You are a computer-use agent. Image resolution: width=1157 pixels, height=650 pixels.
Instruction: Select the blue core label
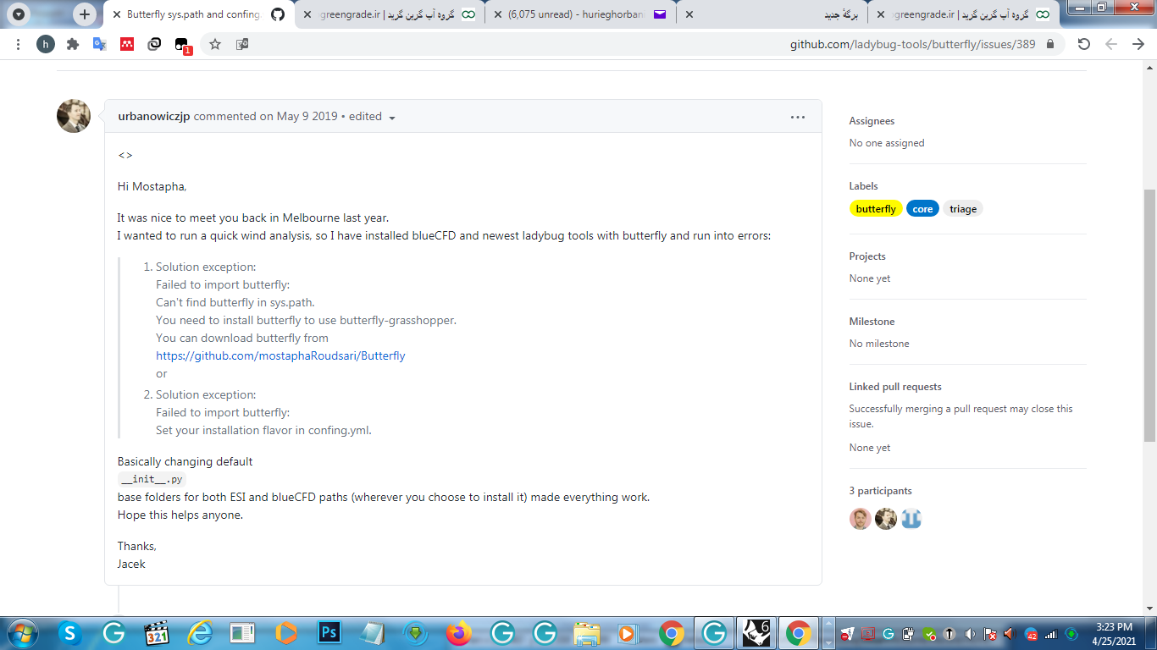tap(922, 209)
